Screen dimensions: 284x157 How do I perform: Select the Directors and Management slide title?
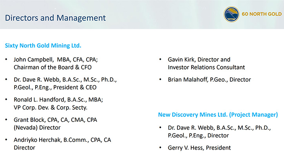pos(55,18)
